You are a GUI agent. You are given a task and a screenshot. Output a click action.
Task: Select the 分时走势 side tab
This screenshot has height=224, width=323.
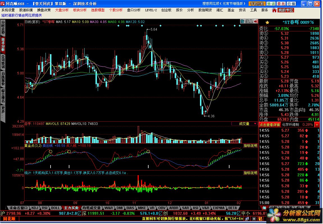(x=3, y=27)
